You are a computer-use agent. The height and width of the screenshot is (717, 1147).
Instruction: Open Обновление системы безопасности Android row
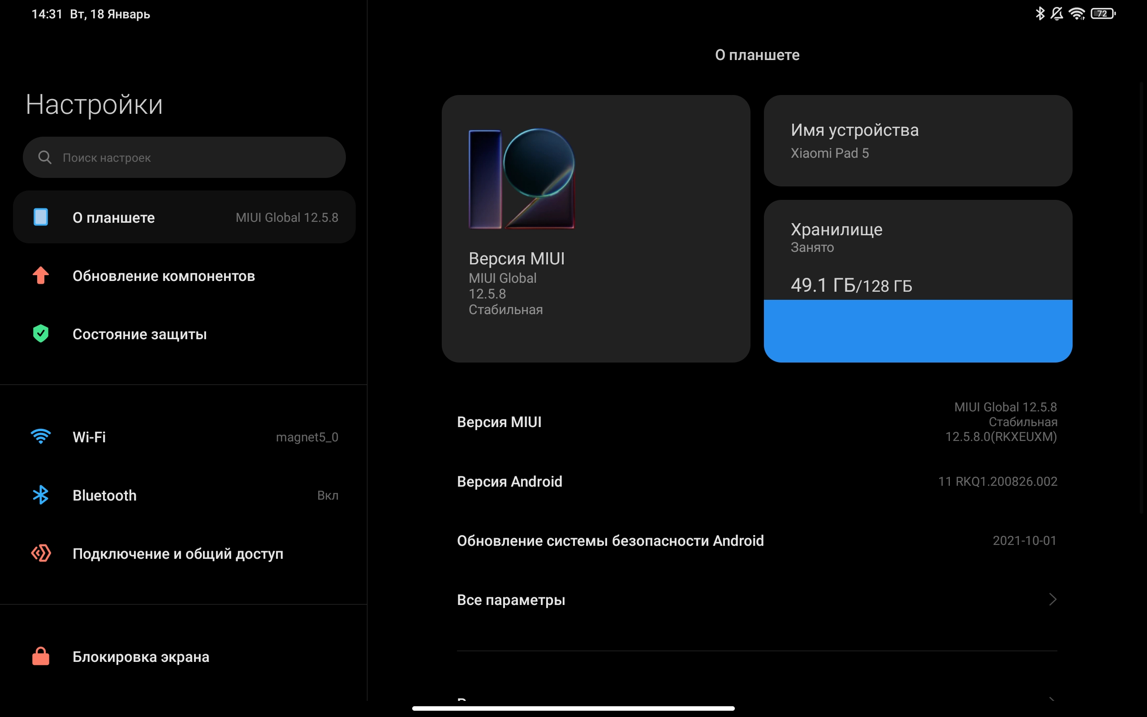(x=756, y=540)
